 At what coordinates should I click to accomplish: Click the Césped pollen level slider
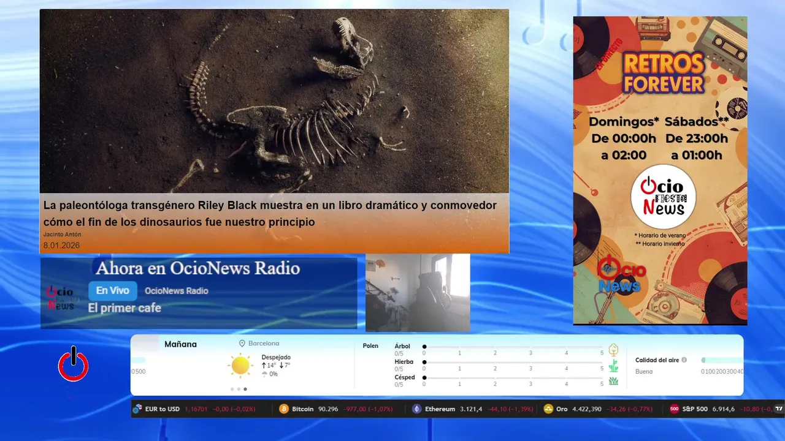[513, 377]
